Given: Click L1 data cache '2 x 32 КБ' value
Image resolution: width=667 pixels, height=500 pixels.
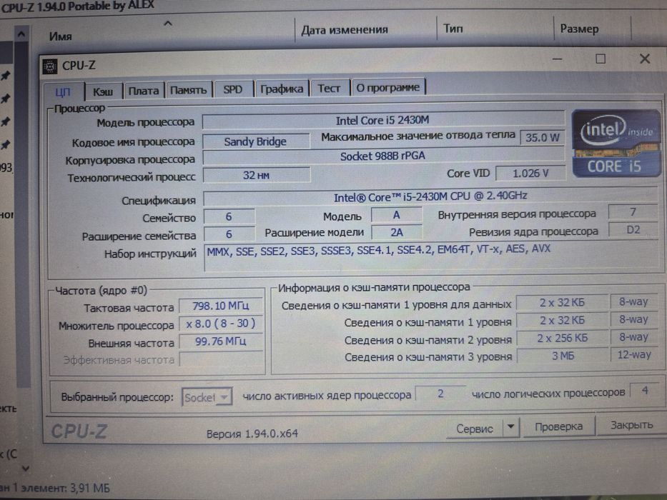Looking at the screenshot, I should [562, 302].
